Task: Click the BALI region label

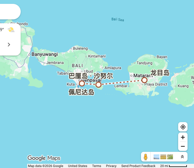Action: 78,66
